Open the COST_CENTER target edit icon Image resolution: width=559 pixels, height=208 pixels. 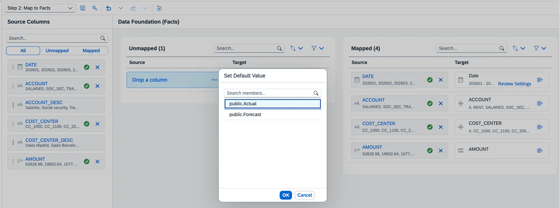(540, 127)
